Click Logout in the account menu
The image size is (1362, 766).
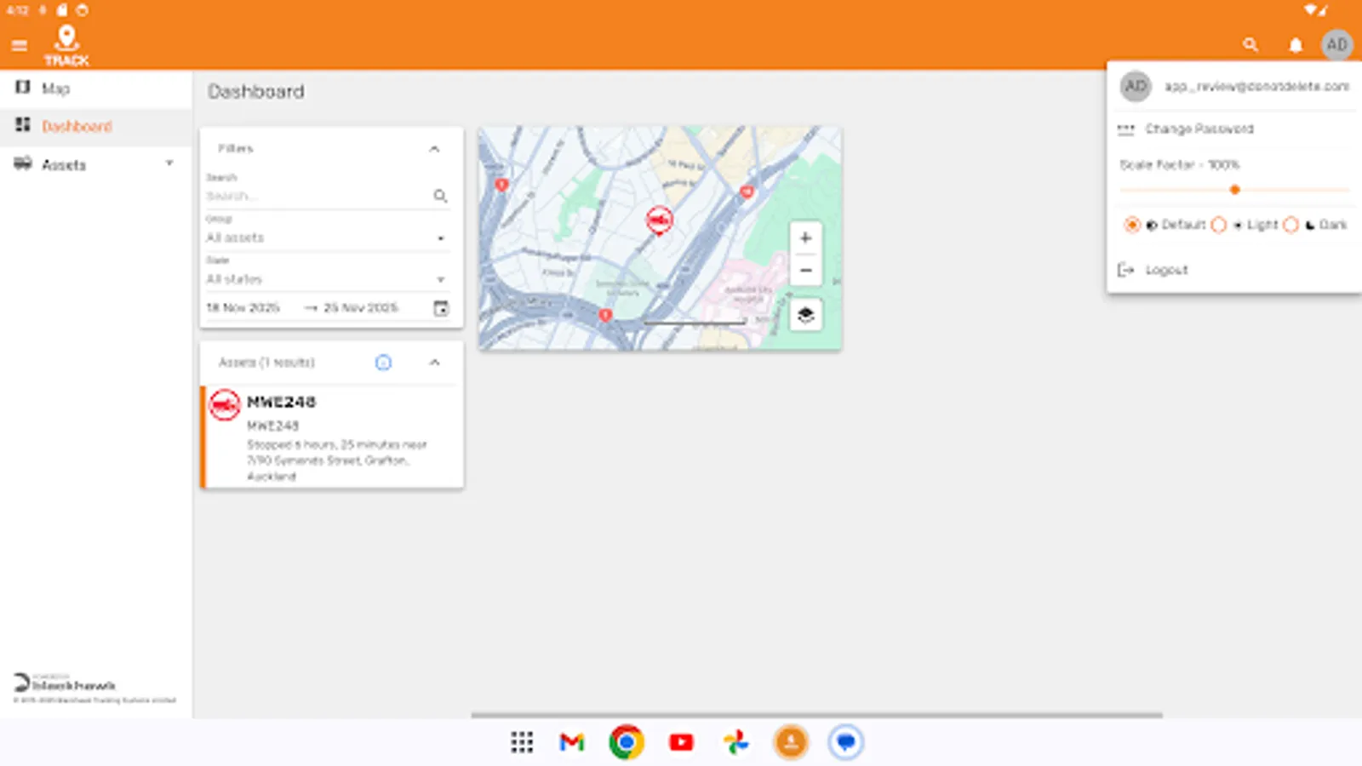(1165, 269)
